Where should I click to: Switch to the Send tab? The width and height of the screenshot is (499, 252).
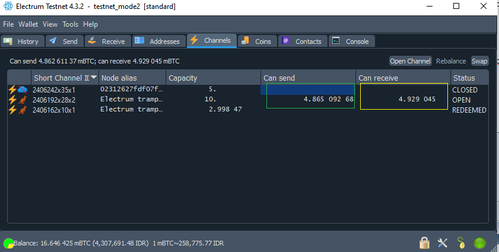point(65,42)
